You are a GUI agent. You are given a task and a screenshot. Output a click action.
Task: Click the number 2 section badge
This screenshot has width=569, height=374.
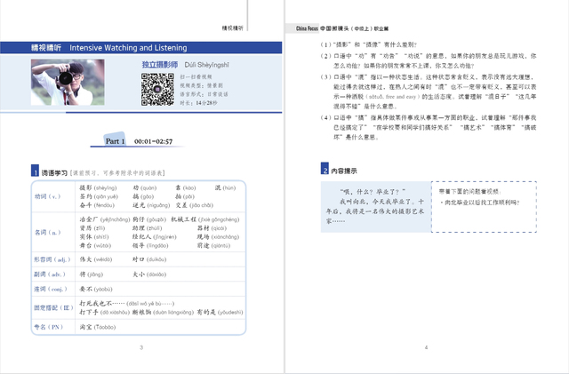325,170
